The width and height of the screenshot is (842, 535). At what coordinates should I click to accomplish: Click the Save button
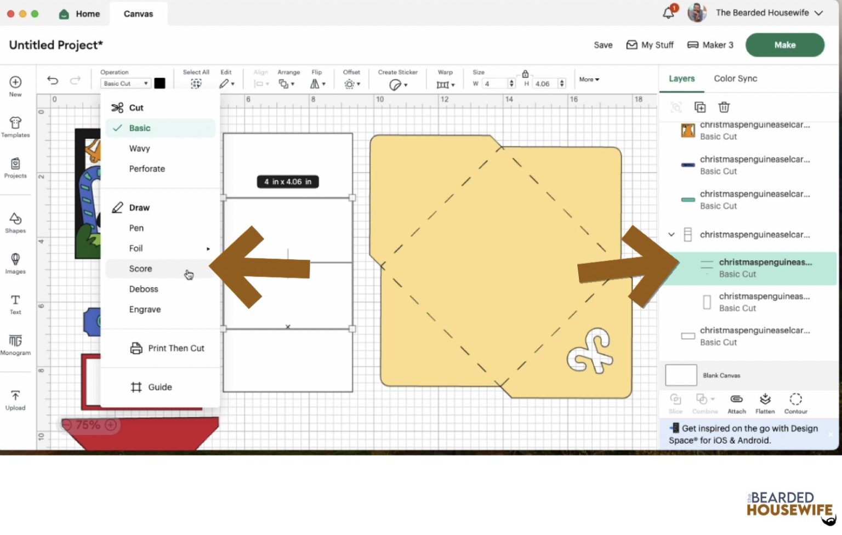[602, 45]
